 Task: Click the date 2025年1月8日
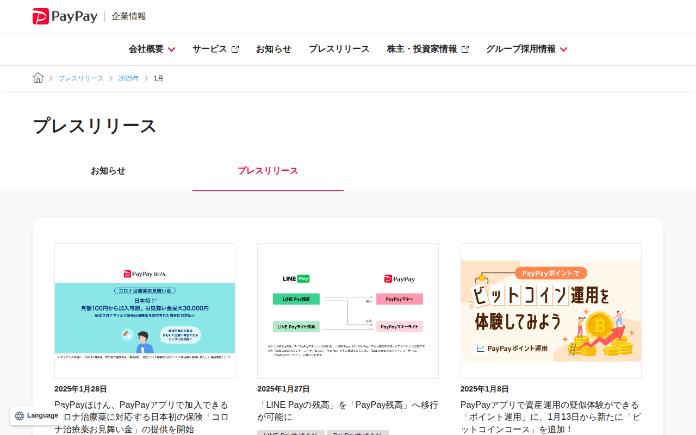(484, 389)
